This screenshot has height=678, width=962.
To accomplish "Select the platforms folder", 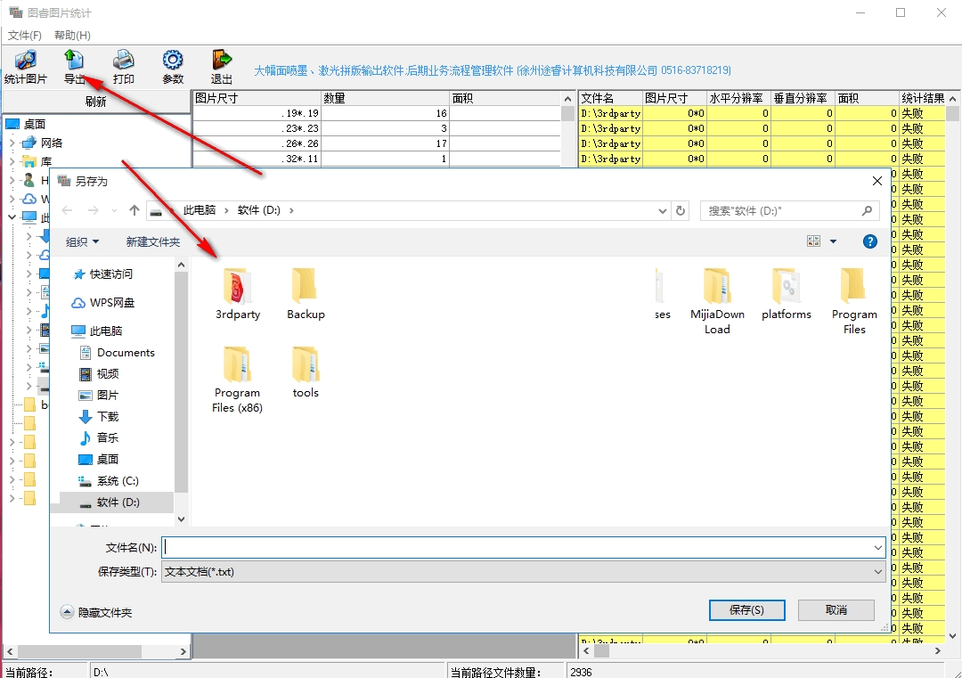I will click(786, 294).
